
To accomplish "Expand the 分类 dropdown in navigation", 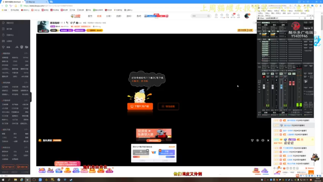I will [x=109, y=16].
